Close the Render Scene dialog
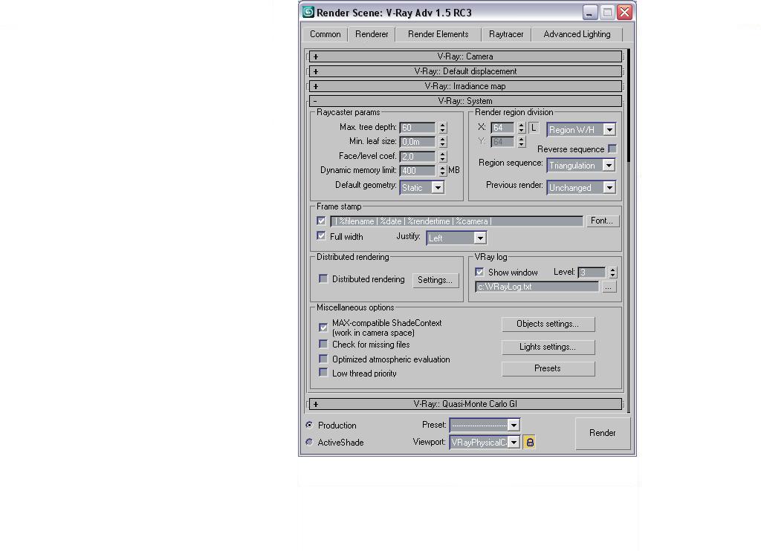Viewport: 761px width, 551px height. click(x=624, y=12)
